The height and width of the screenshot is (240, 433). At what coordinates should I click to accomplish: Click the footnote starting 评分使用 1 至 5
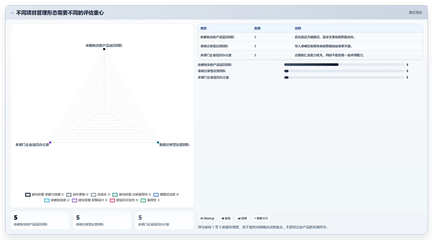[263, 227]
